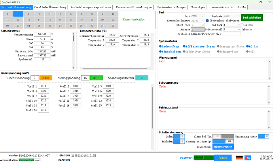
Task: Click the orange Höchstspannung 3320 swatch
Action: click(x=46, y=78)
